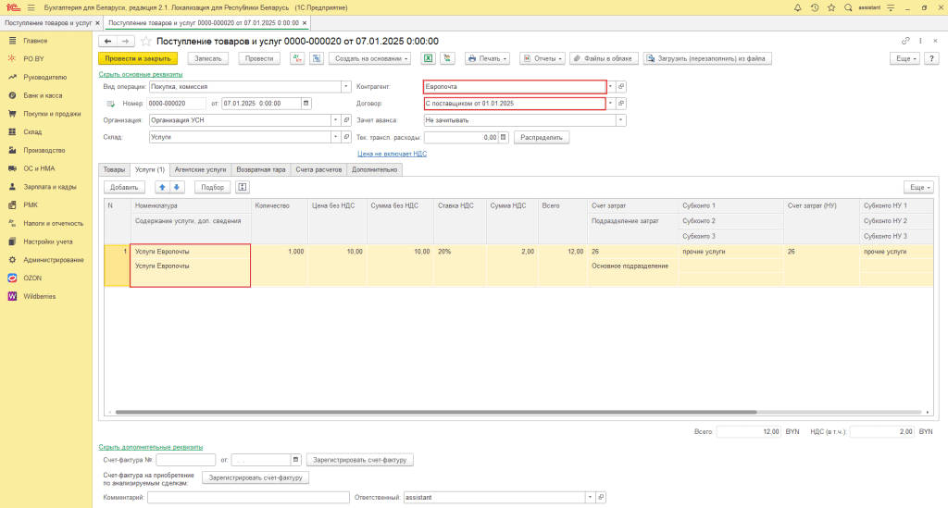Click the icon right of the Excel icon
The width and height of the screenshot is (948, 508).
447,58
